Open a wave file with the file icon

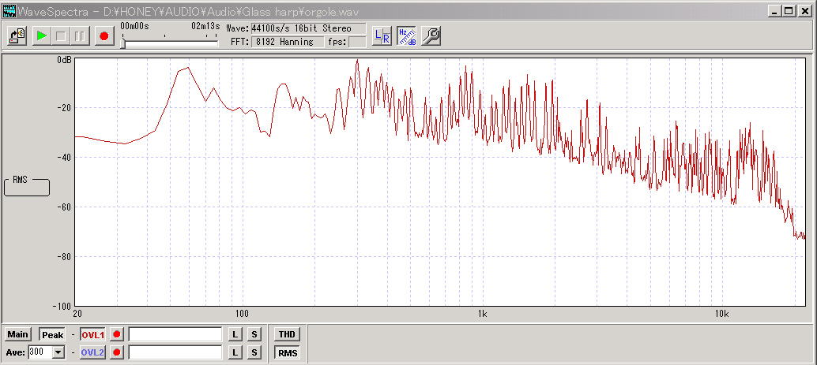17,36
